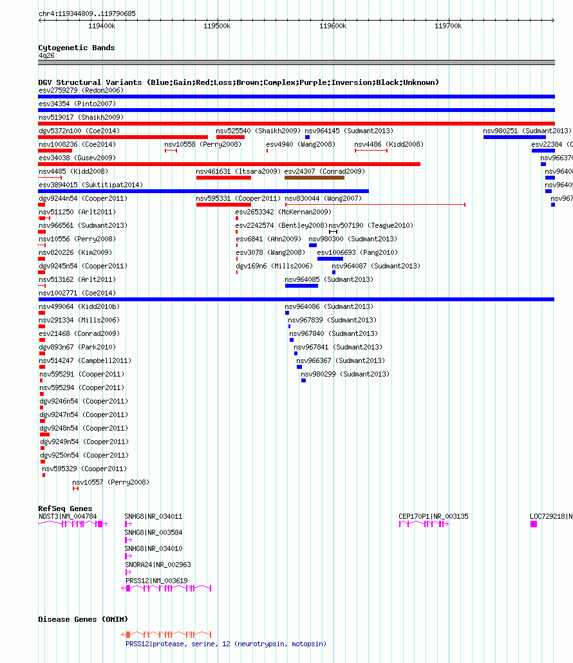This screenshot has height=663, width=573.
Task: Open nsv966367 (Sudmant2013) variant label
Action: point(341,360)
